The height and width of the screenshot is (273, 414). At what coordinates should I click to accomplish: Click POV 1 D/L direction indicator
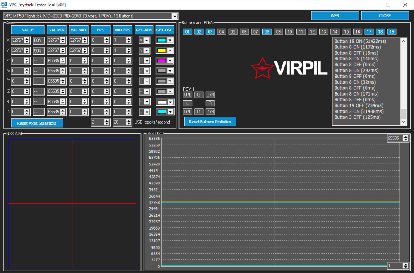click(x=188, y=112)
